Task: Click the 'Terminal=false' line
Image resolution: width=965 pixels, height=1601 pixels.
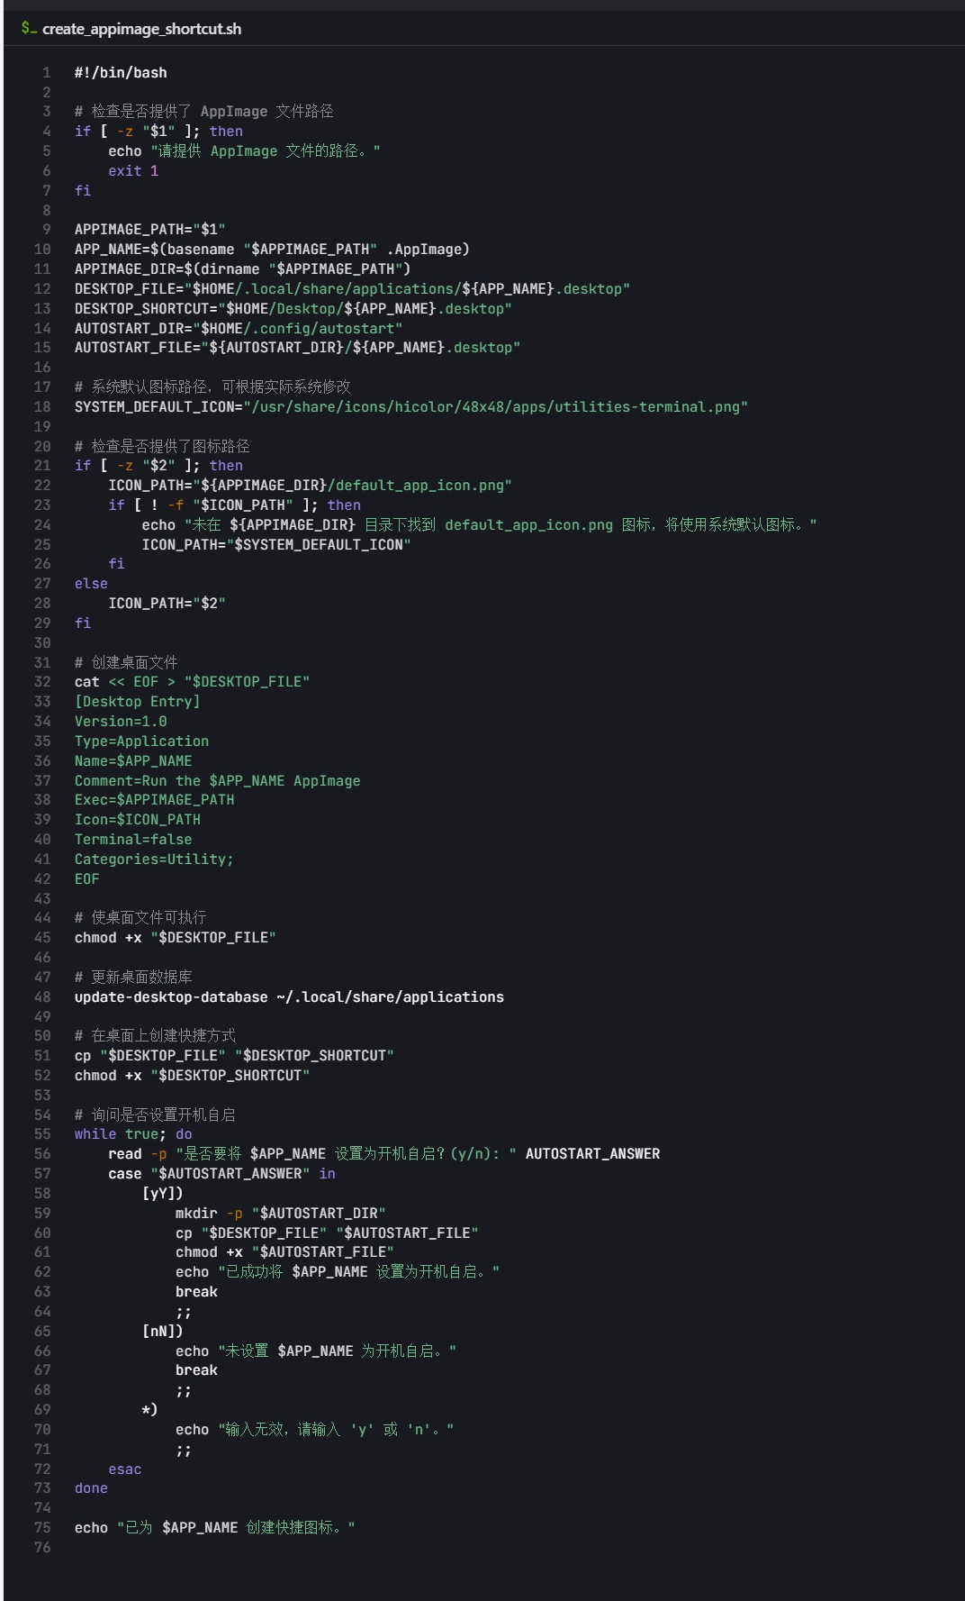Action: (x=133, y=839)
